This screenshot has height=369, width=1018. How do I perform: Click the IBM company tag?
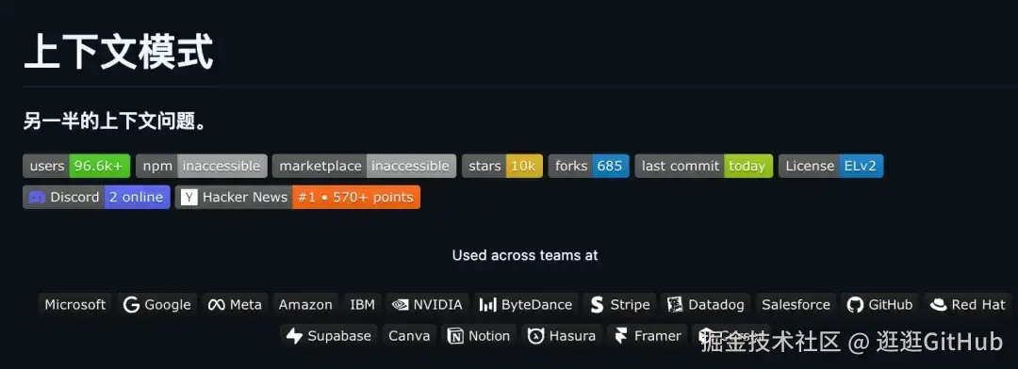point(362,305)
